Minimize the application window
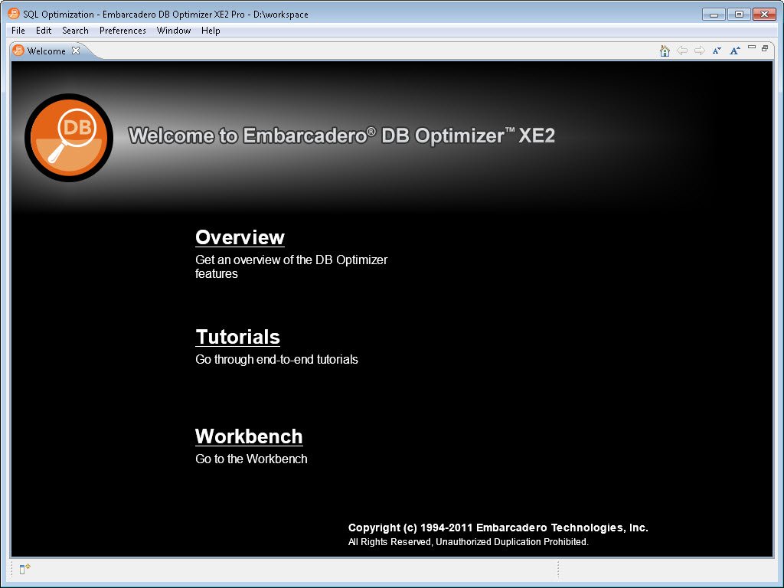Screen dimensions: 784x588 click(x=714, y=14)
